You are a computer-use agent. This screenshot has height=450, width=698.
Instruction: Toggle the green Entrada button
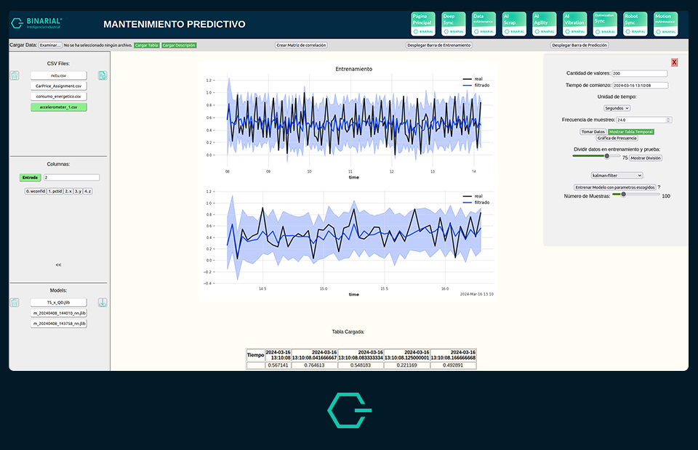point(31,177)
